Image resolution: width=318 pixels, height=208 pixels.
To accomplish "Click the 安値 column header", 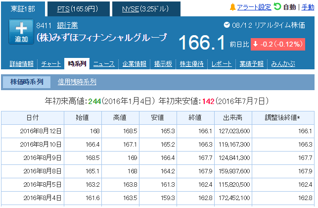I will coord(158,117).
